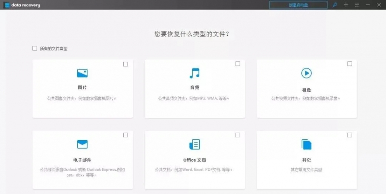Click the plus icon in title bar

click(x=346, y=5)
